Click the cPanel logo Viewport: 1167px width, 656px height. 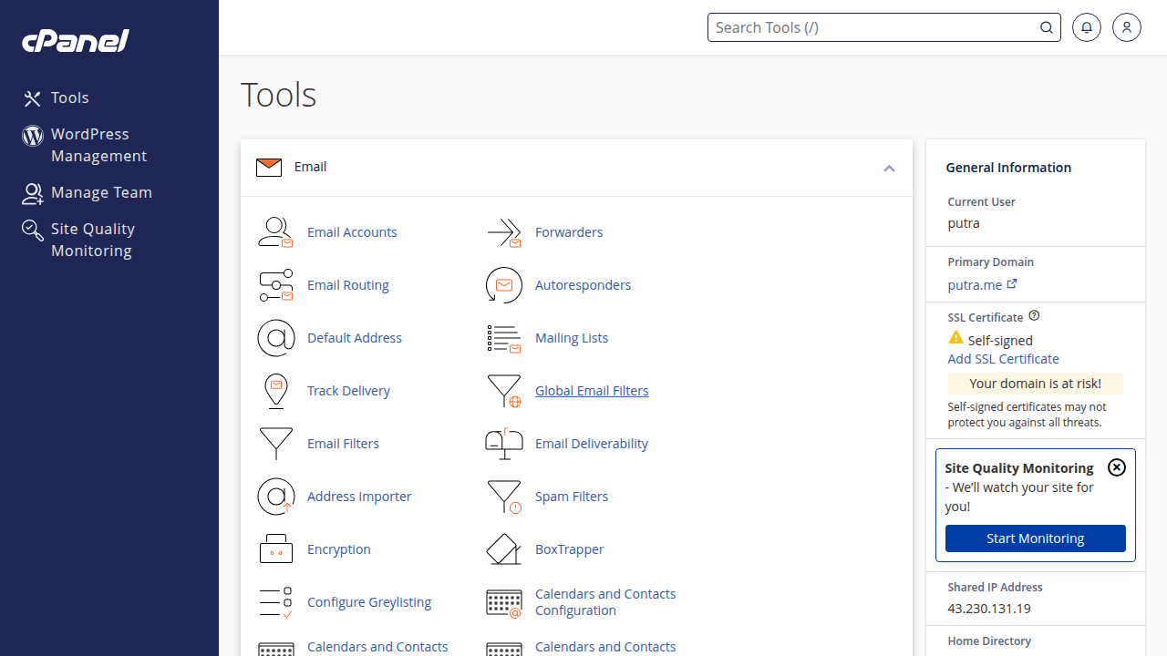(76, 41)
